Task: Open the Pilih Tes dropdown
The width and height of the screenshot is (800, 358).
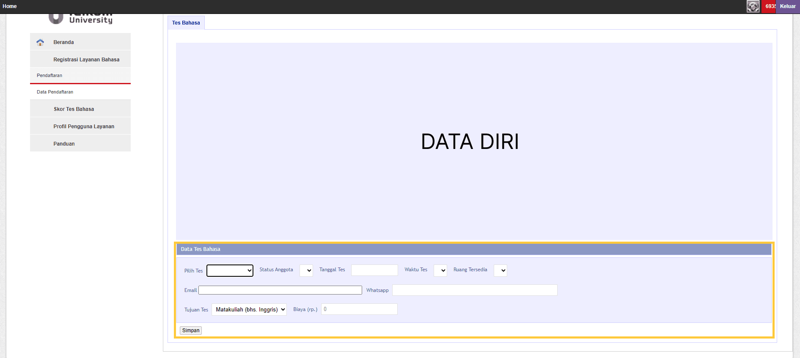Action: [230, 270]
